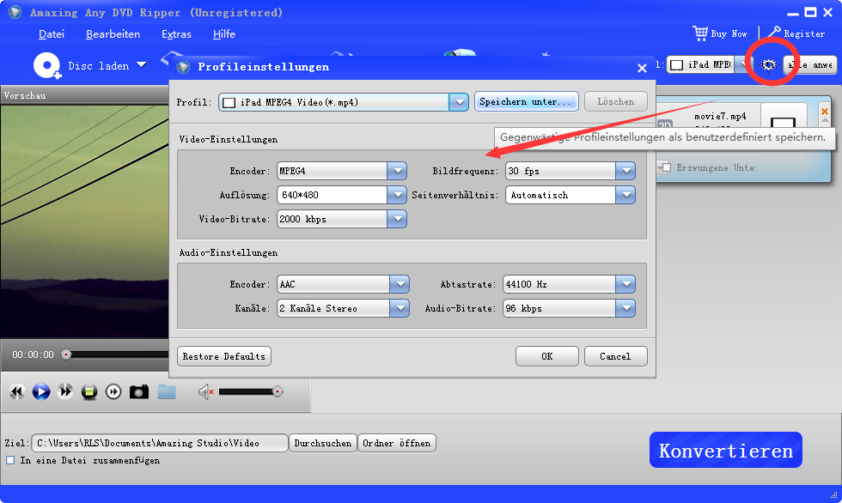Close the Profileinstellungen dialog
Screen dimensions: 842x503
[x=642, y=68]
